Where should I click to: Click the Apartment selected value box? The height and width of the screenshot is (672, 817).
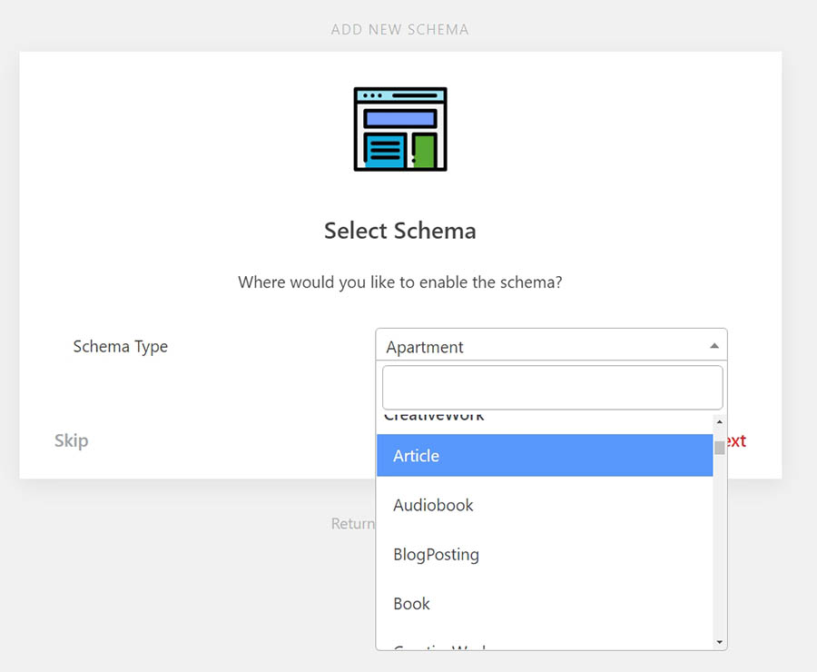541,346
